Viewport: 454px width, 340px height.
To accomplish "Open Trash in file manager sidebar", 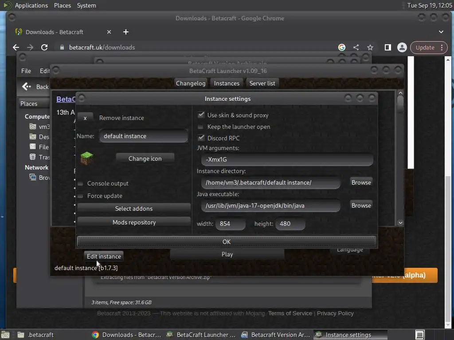I will pyautogui.click(x=39, y=157).
